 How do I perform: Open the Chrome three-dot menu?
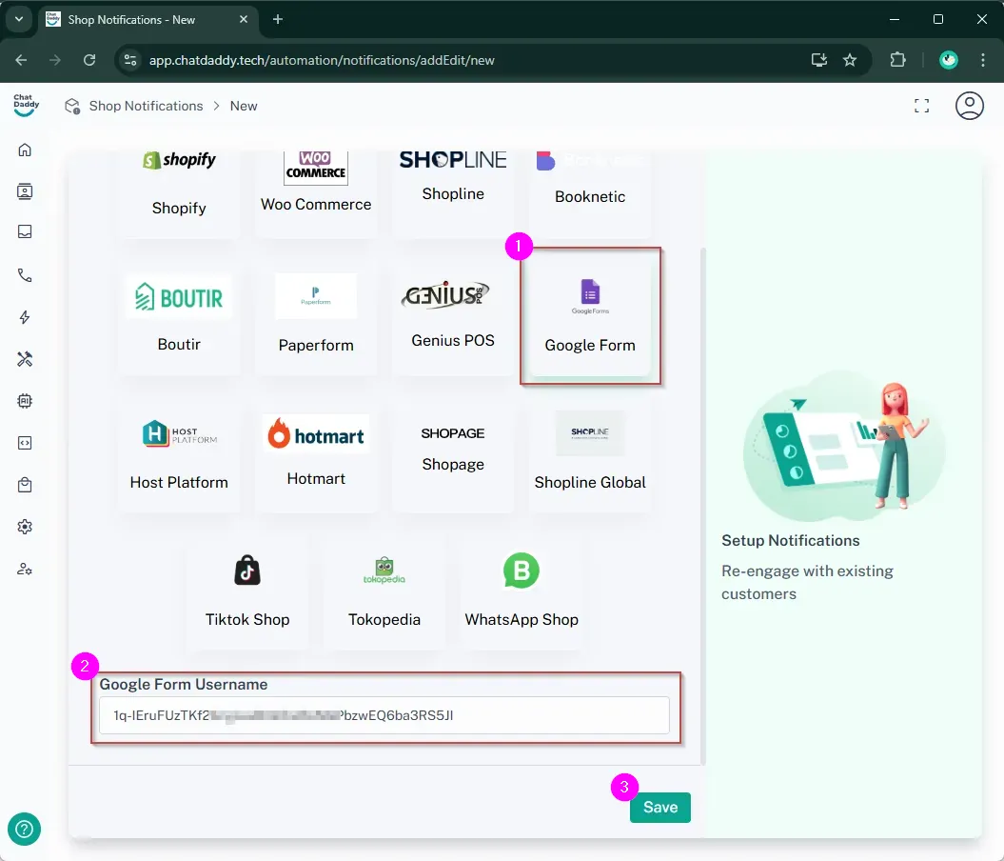tap(983, 60)
